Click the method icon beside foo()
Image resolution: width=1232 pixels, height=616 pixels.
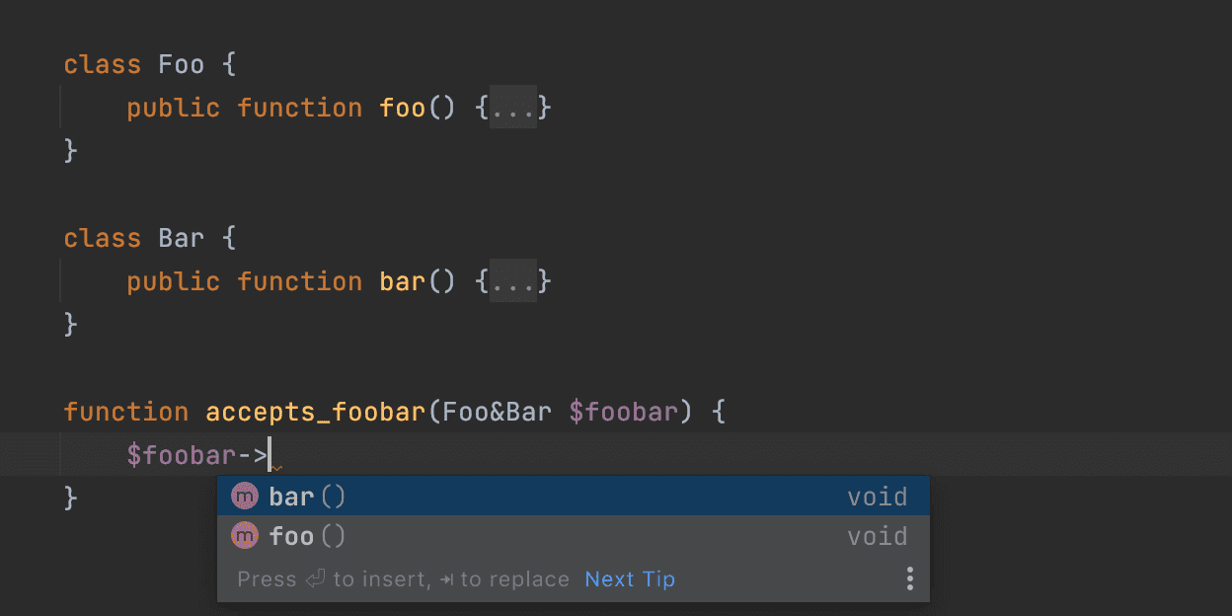[244, 536]
